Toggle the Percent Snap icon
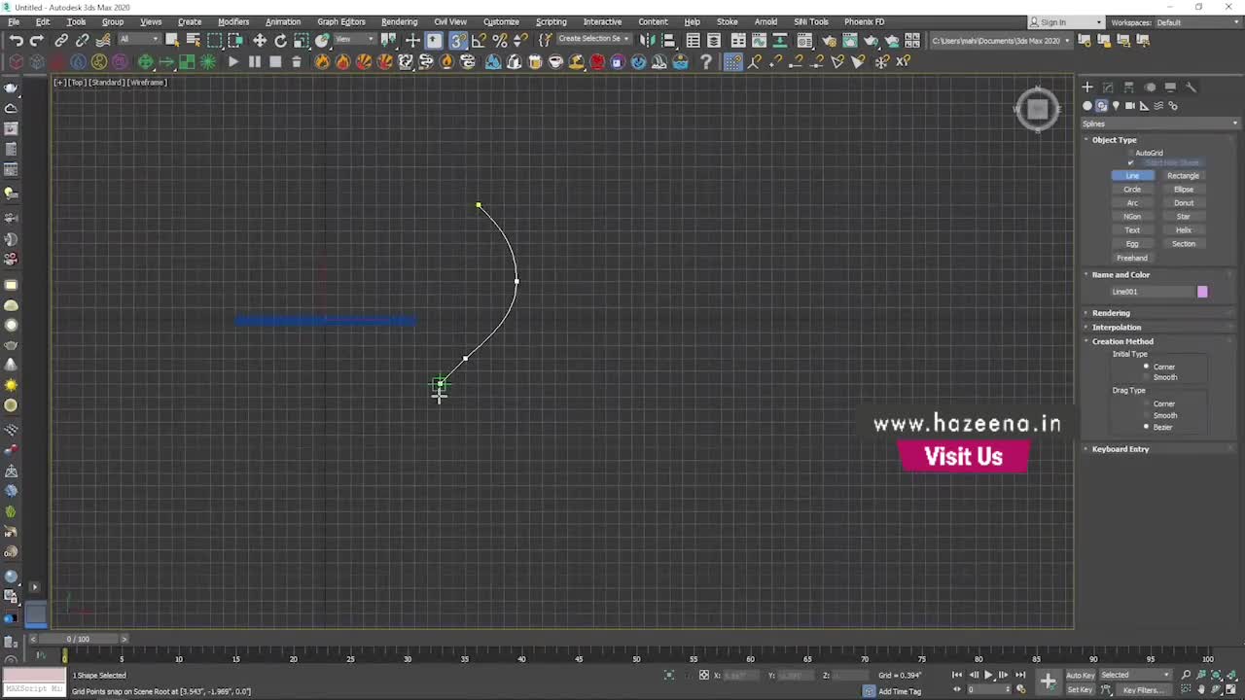This screenshot has height=700, width=1245. (x=500, y=40)
